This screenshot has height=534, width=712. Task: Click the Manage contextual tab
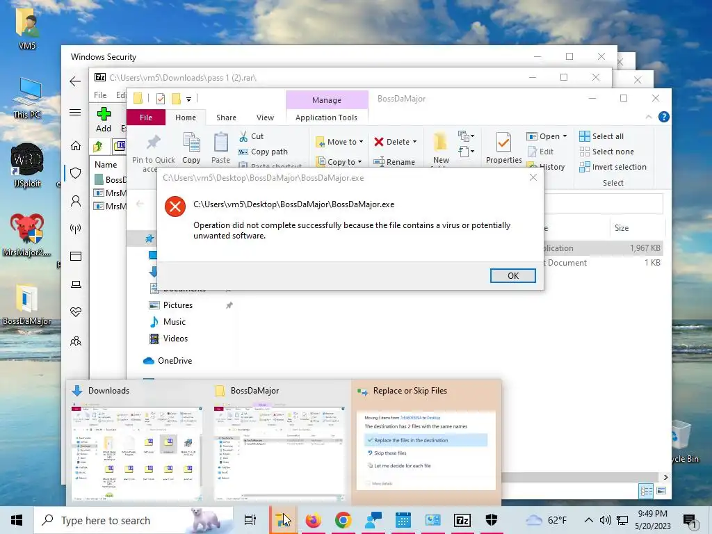tap(327, 100)
